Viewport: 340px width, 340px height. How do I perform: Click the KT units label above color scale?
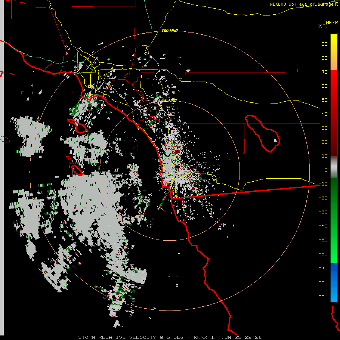[323, 26]
